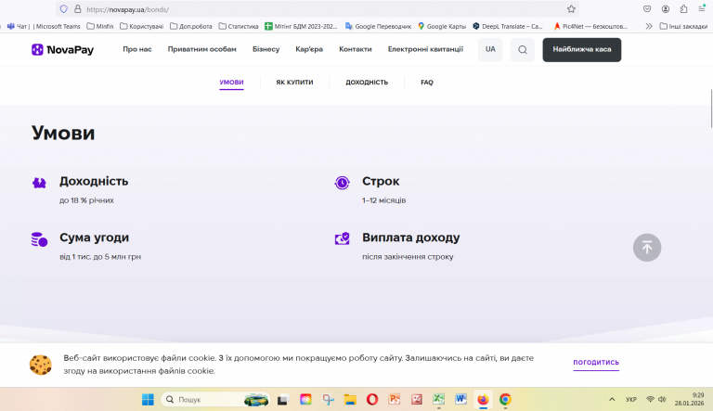
Task: Open the Про нас menu
Action: (137, 49)
